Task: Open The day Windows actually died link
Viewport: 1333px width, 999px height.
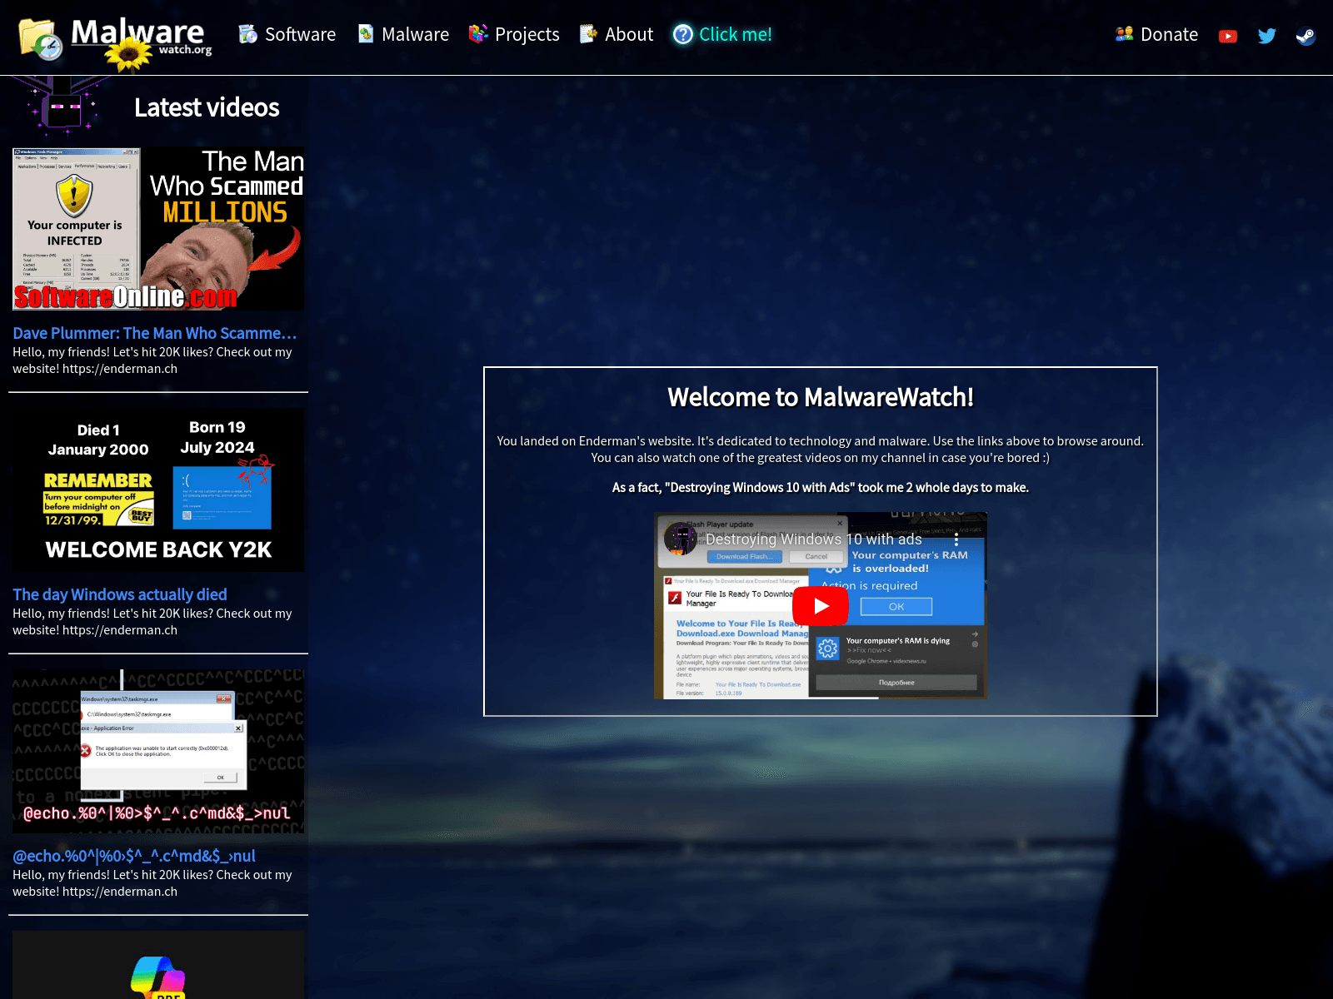Action: 120,594
